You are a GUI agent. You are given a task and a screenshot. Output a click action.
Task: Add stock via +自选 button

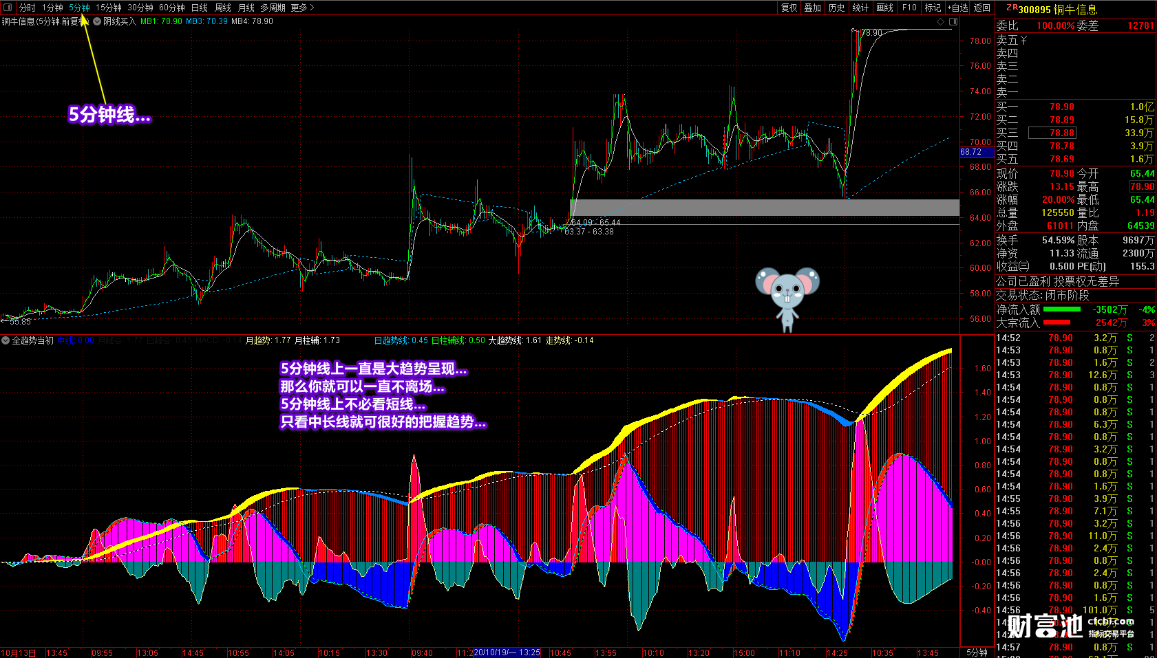[957, 8]
